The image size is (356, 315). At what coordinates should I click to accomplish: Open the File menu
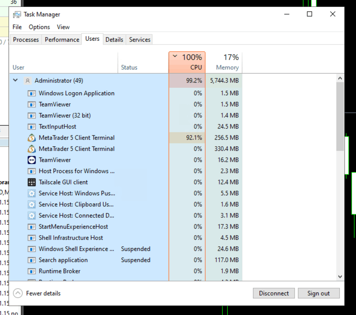pyautogui.click(x=17, y=27)
